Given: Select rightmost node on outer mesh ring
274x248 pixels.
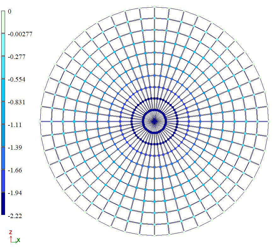Looking at the screenshot, I should tap(268, 121).
